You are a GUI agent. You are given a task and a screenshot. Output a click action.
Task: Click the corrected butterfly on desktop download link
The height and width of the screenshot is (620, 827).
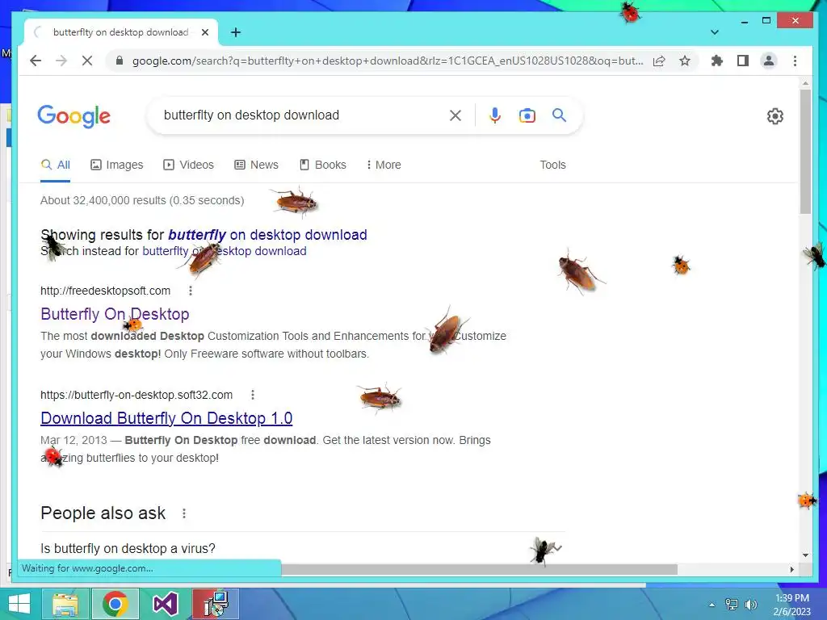(267, 235)
